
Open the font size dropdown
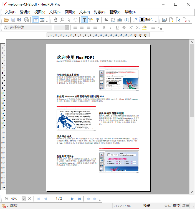(67, 28)
